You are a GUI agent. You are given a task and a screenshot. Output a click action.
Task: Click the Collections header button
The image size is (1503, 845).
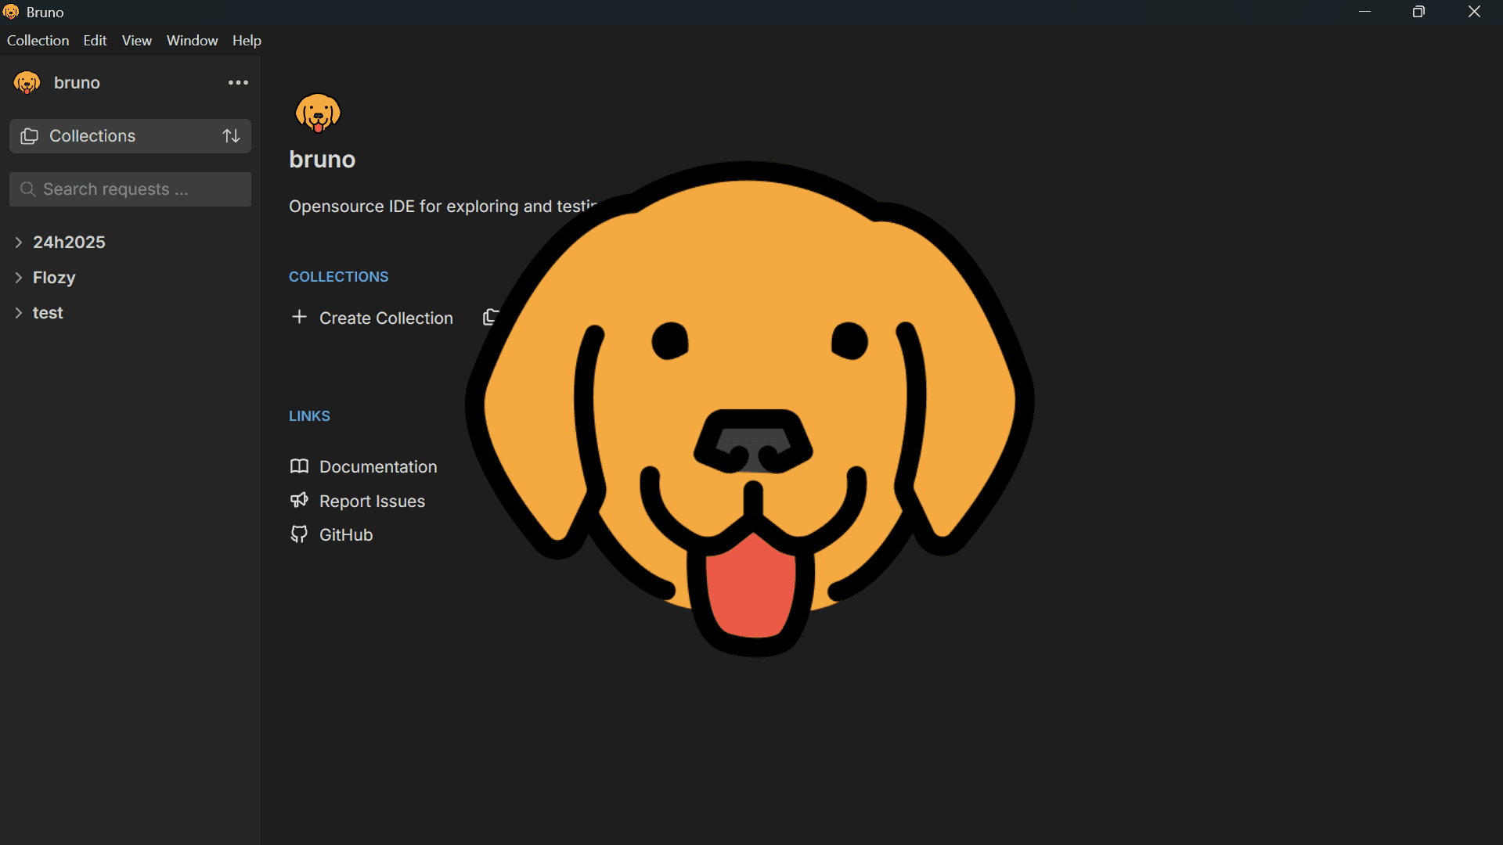[x=92, y=136]
